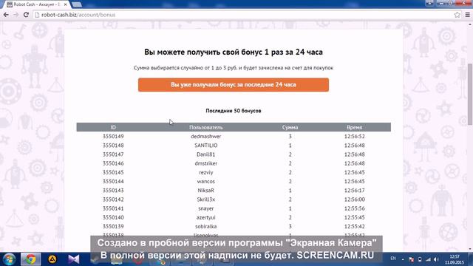Click ID cell 3550143
Screen dimensions: 473x266
click(113, 191)
